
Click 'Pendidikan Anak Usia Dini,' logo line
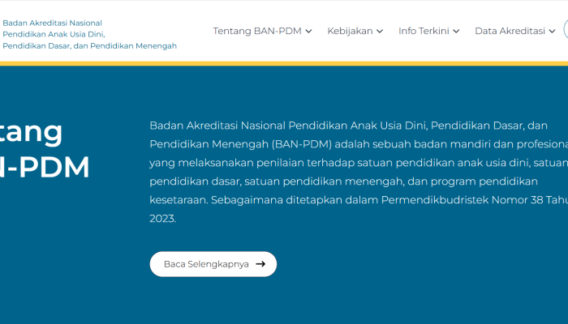click(x=54, y=34)
